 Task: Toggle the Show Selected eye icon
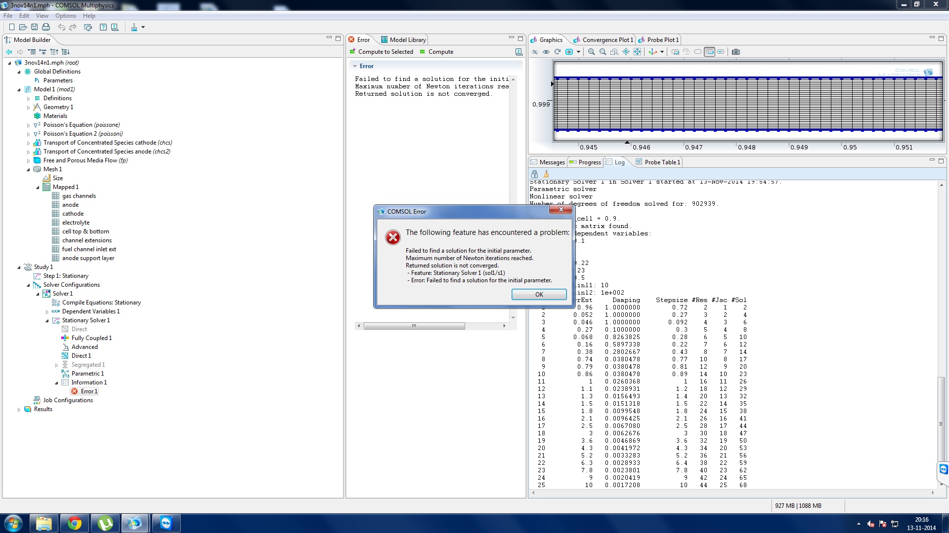tap(546, 52)
